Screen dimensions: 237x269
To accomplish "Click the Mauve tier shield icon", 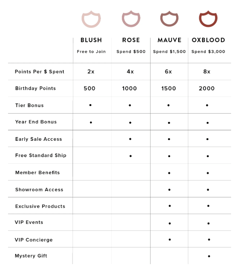I will pos(169,19).
